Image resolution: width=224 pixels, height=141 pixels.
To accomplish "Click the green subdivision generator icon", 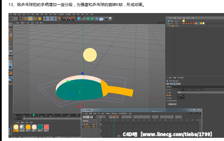I will pyautogui.click(x=88, y=19).
